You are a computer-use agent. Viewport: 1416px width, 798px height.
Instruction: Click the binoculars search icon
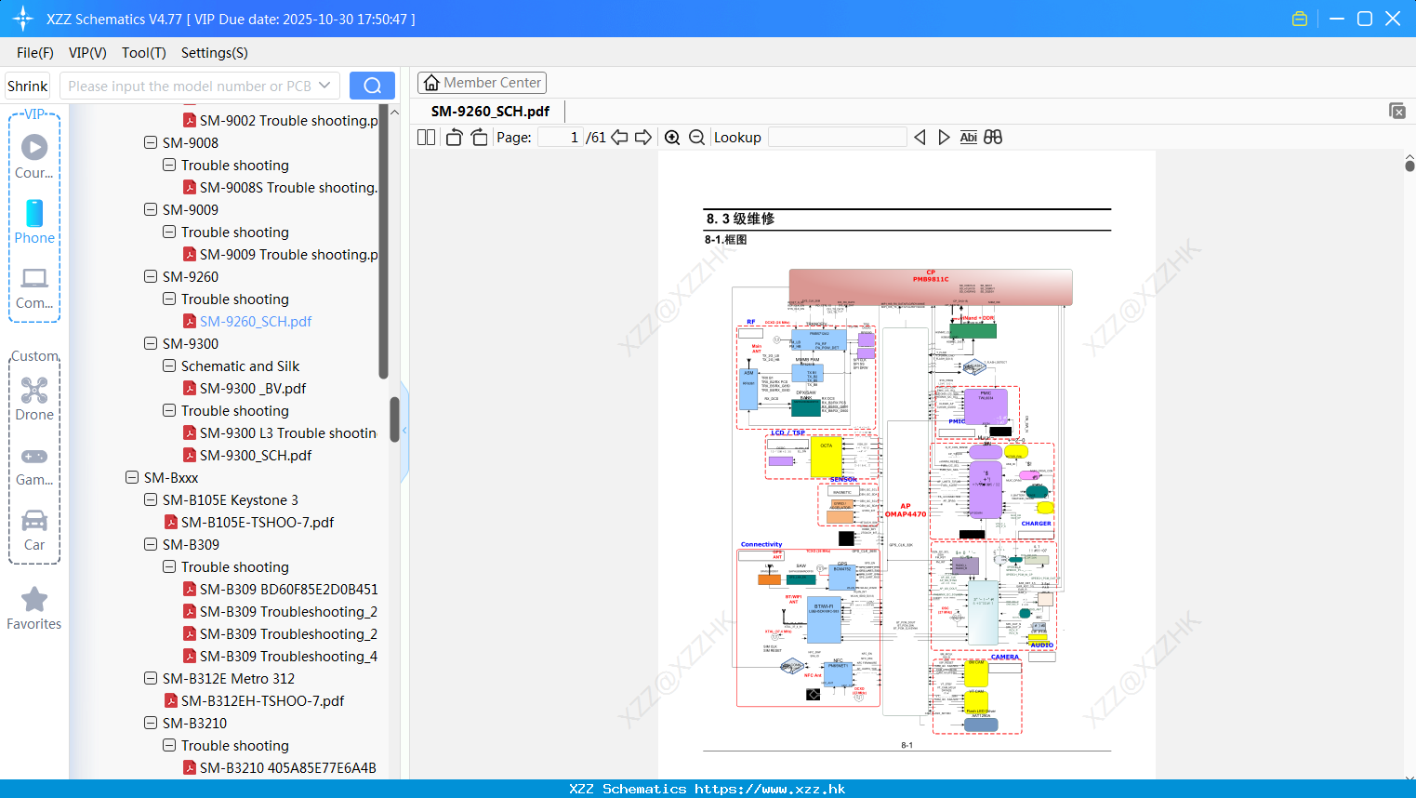993,137
